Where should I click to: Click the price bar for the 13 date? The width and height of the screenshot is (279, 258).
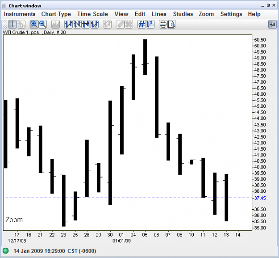[x=226, y=198]
